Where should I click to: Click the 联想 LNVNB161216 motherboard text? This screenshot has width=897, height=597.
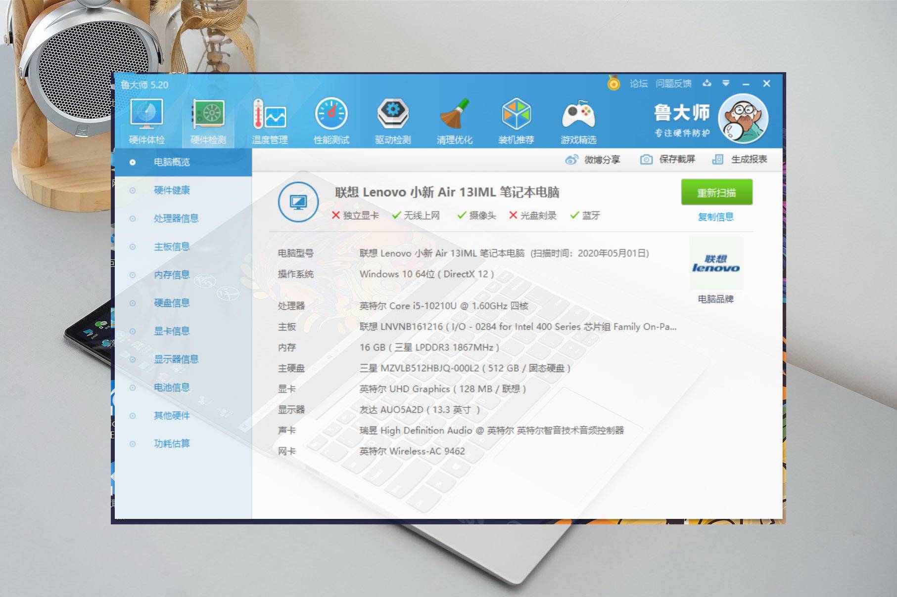tap(518, 327)
